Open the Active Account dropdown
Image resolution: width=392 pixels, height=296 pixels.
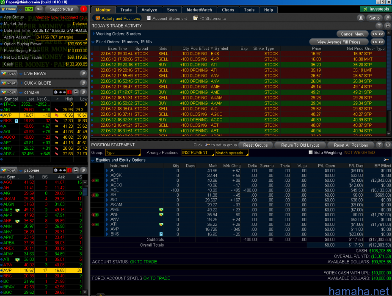61,37
